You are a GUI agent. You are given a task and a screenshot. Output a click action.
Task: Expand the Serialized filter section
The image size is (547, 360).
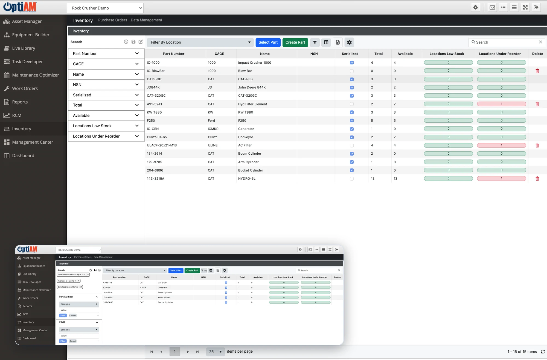click(106, 95)
